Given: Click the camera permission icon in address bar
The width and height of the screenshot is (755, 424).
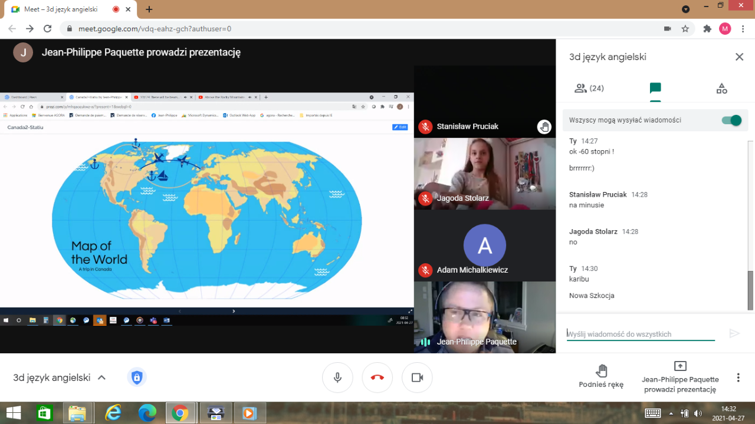Looking at the screenshot, I should pos(668,29).
